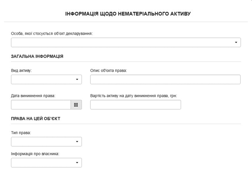Click the arrow of the 'Вид активу' combo box
Viewport: 252px width, 171px height.
click(77, 80)
